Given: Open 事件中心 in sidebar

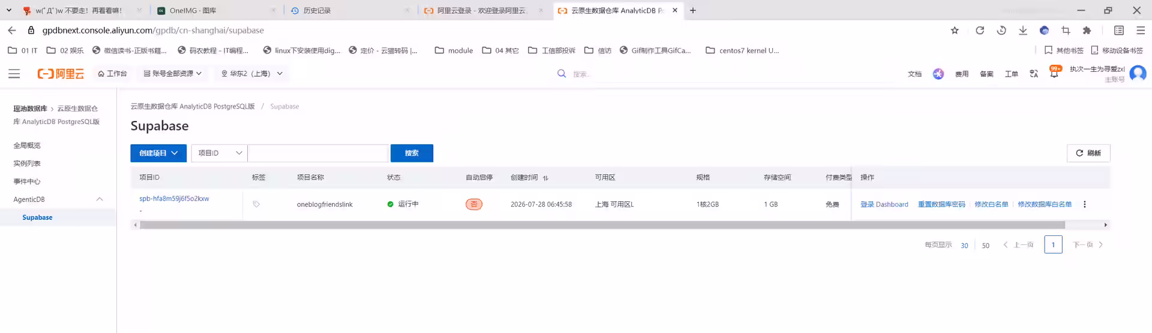Looking at the screenshot, I should point(27,181).
